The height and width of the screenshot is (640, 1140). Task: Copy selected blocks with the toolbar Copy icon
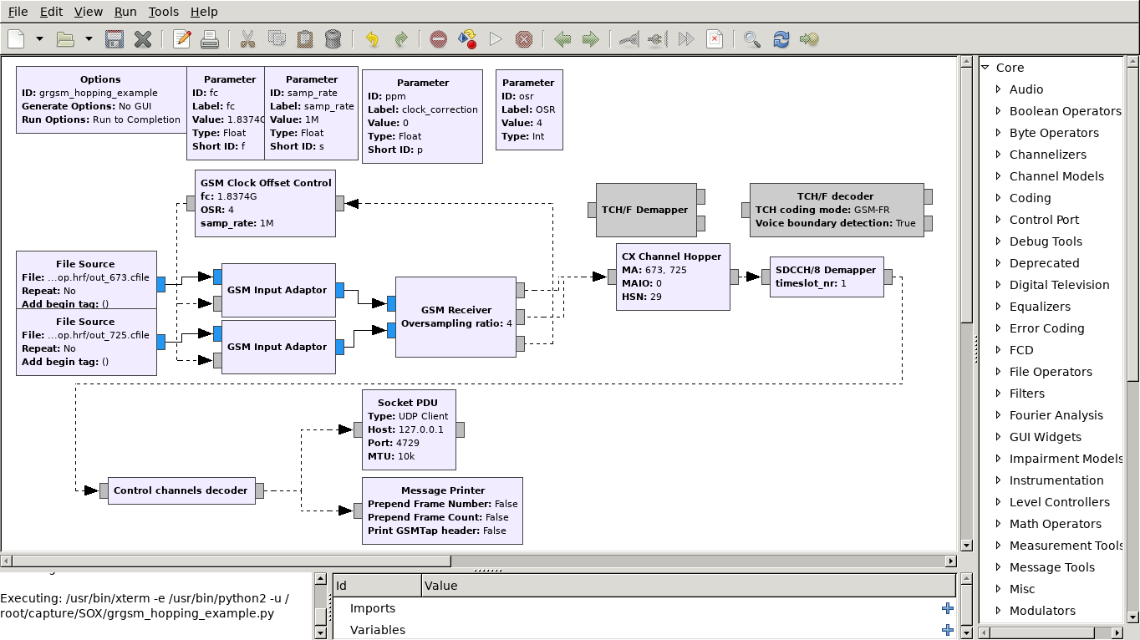click(277, 38)
